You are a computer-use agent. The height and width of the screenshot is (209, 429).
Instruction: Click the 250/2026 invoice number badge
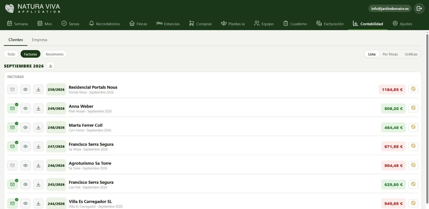[56, 89]
